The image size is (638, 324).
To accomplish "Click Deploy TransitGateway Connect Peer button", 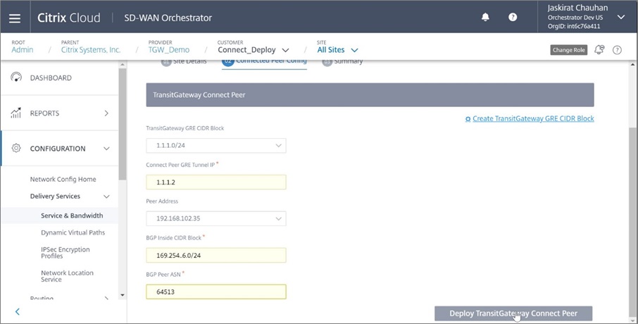I will tap(513, 313).
